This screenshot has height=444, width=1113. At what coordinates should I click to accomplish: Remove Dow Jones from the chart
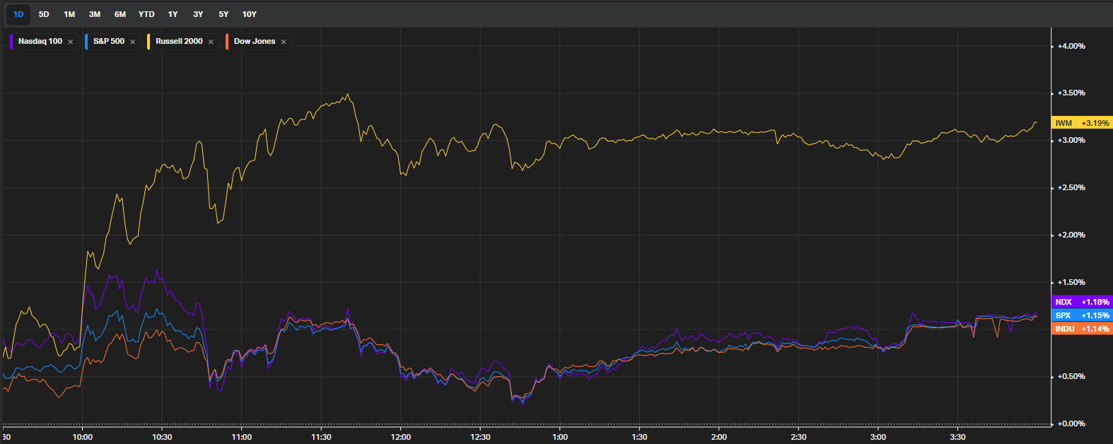click(x=284, y=42)
